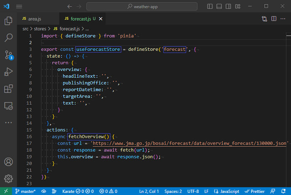Go forward in navigation history
This screenshot has height=195, width=291.
click(x=79, y=6)
